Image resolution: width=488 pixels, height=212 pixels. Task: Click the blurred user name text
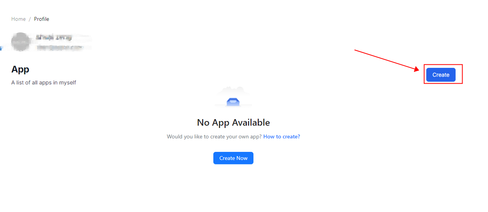point(54,38)
